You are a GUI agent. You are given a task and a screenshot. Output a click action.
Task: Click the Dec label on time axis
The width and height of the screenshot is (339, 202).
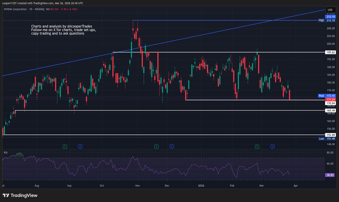(167, 186)
